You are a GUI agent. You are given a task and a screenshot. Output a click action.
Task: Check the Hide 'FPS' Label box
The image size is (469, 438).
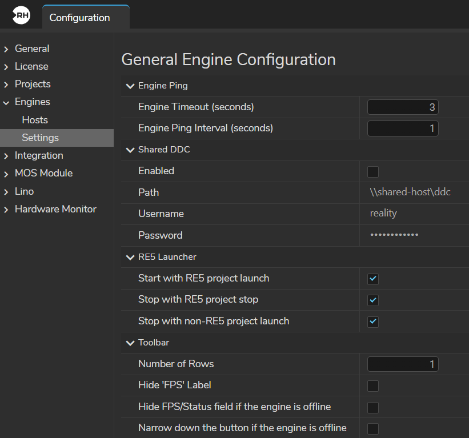point(373,386)
